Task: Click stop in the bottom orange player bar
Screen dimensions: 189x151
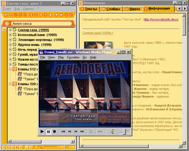Action: pos(17,147)
